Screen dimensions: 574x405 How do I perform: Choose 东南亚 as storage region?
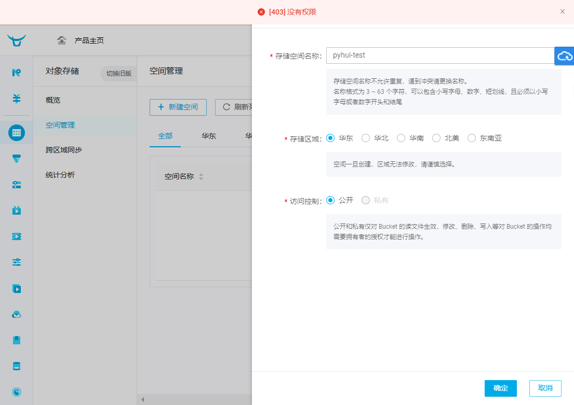[x=471, y=138]
